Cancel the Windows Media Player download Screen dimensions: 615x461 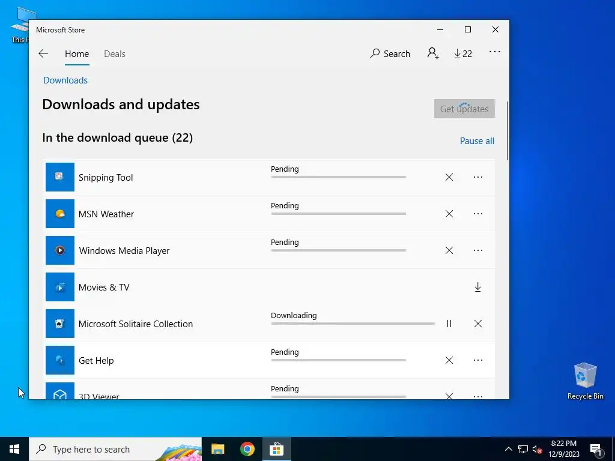click(x=449, y=250)
